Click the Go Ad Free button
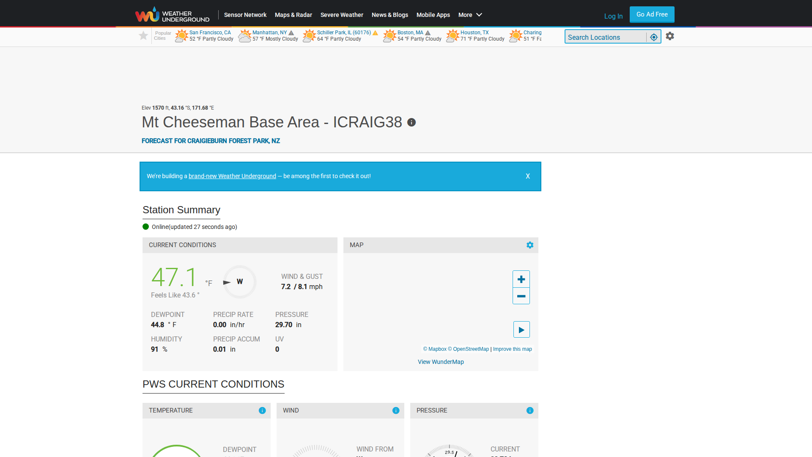 652,14
